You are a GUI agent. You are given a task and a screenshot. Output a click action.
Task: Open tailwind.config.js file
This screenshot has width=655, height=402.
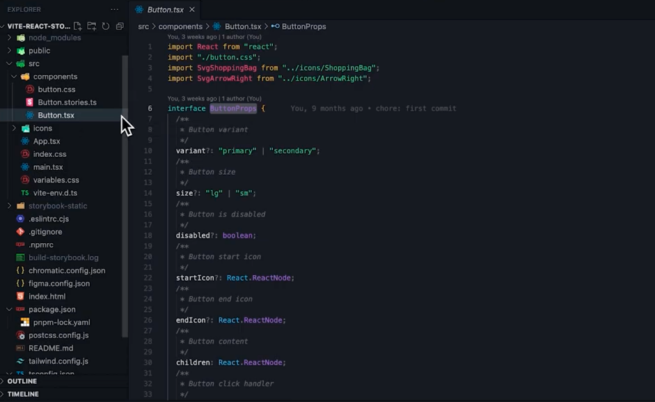click(x=58, y=361)
